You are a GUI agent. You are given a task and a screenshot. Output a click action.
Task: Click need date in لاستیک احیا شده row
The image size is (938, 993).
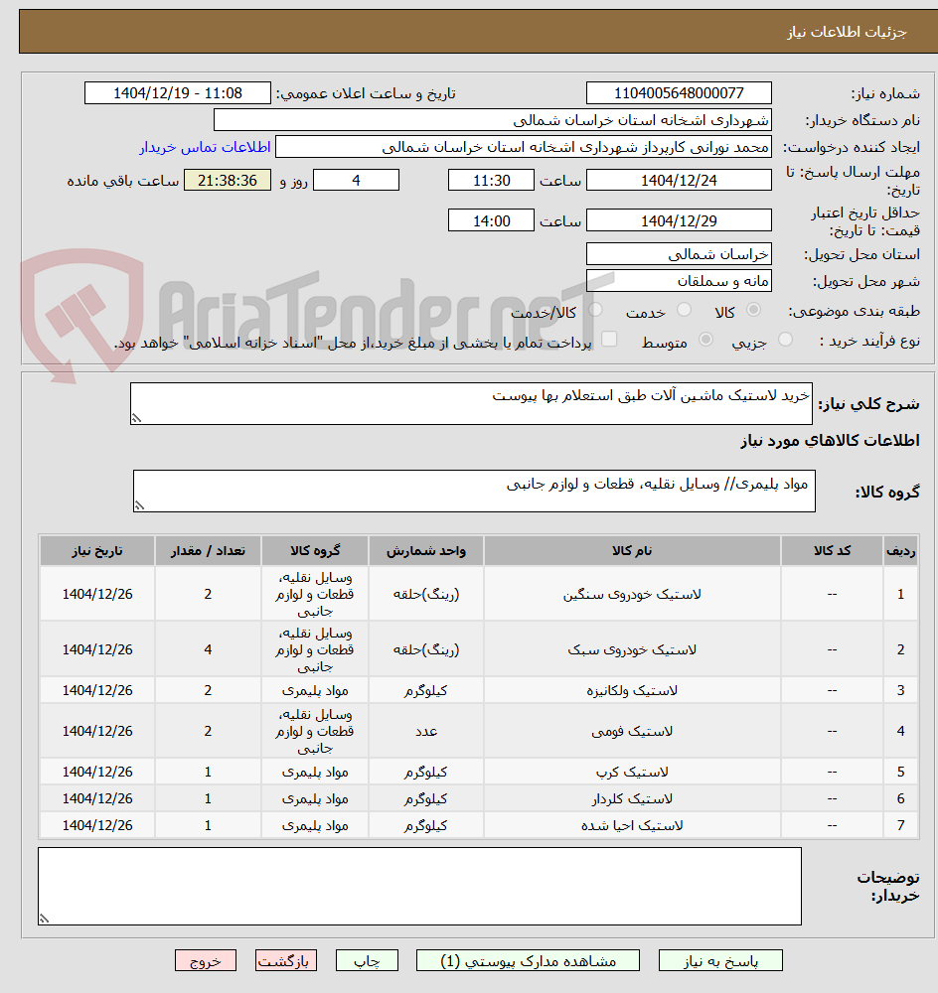click(97, 826)
